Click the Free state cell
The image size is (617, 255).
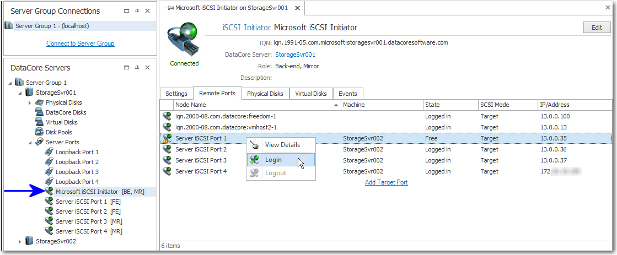[x=431, y=138]
